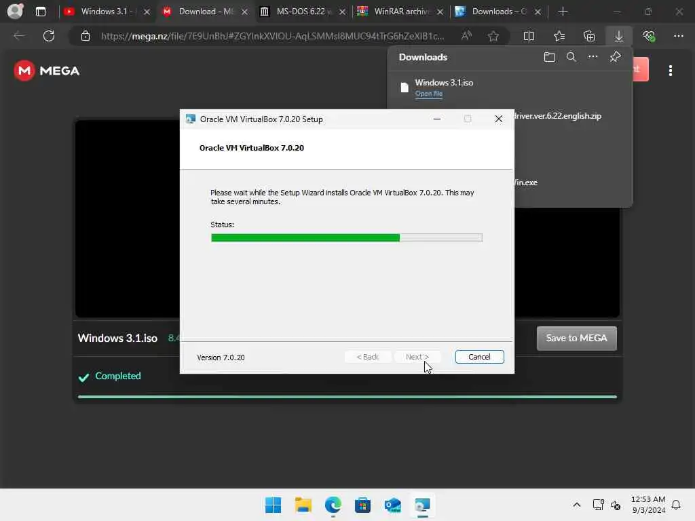This screenshot has width=695, height=521.
Task: Select VirtualBox setup taskbar icon
Action: click(422, 505)
